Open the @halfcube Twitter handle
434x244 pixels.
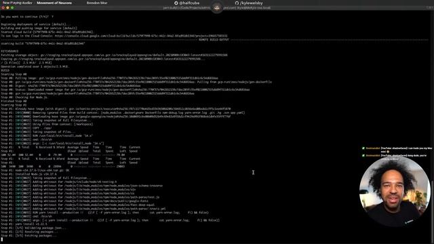click(189, 3)
